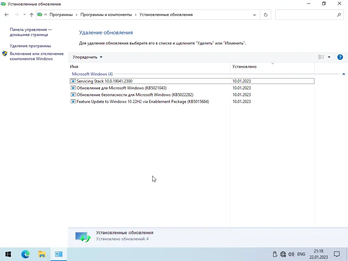
Task: Open Включение или отключение компонентов Windows
Action: tap(37, 56)
